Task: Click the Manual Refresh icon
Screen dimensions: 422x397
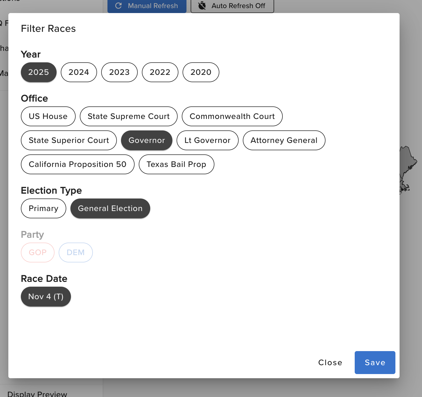Action: click(119, 6)
